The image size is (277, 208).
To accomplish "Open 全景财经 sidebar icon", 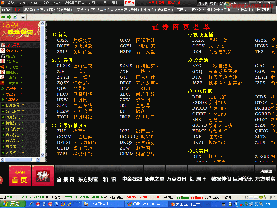I will [x=2, y=61].
